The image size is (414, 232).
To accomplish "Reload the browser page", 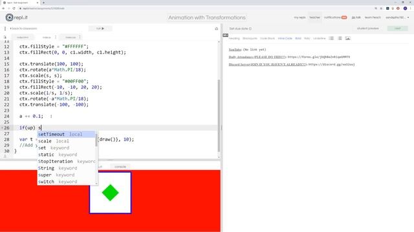I will tap(14, 8).
